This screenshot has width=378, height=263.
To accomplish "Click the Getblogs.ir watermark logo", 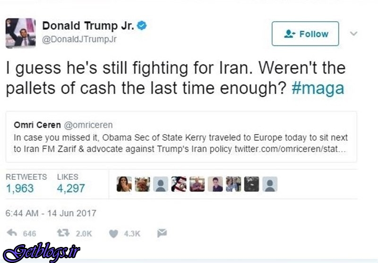I will (42, 252).
